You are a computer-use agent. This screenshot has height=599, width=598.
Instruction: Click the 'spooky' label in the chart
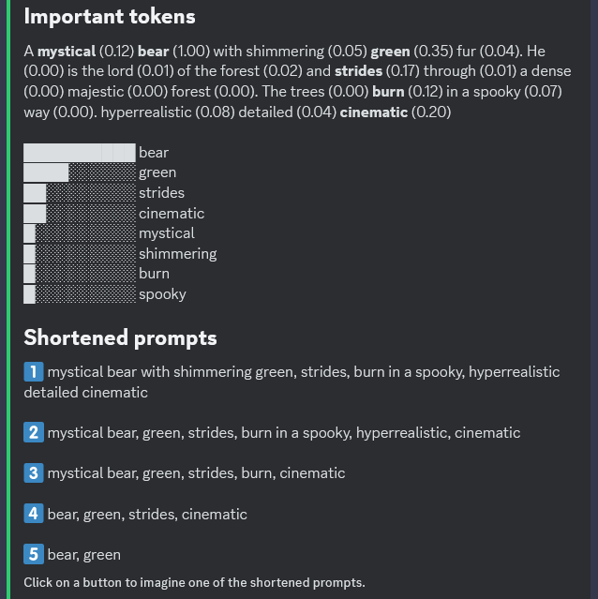(162, 294)
